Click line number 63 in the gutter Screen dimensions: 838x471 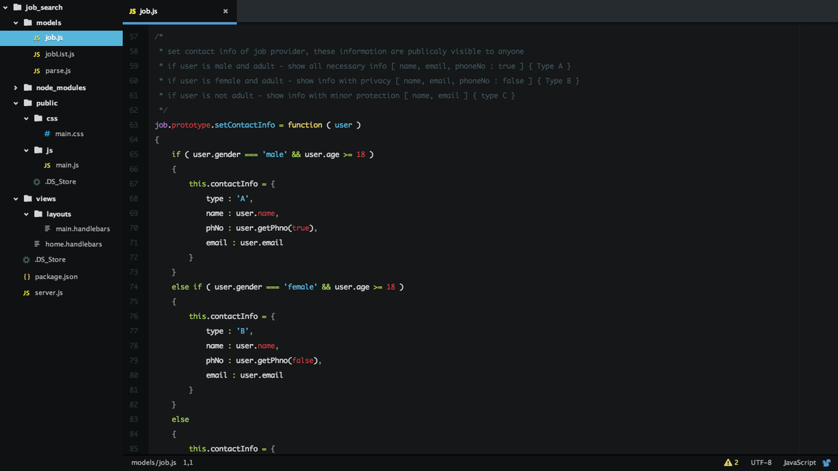(x=134, y=125)
